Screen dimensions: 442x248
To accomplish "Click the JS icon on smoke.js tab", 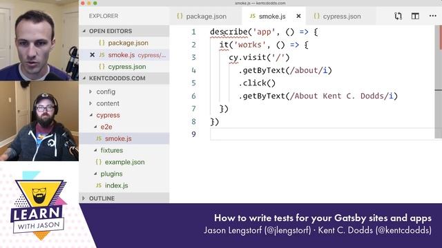I will click(x=253, y=17).
